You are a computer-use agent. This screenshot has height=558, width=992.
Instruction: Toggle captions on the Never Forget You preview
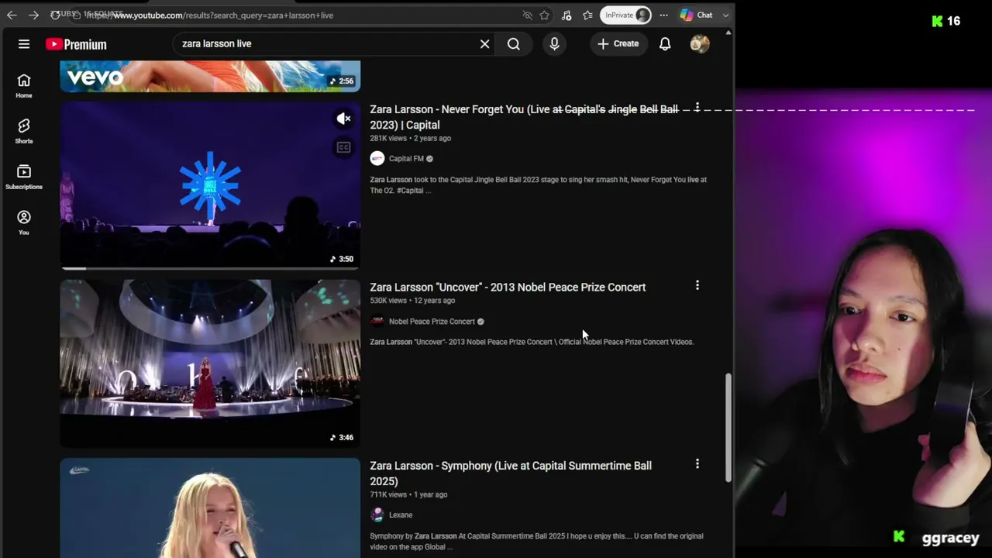(343, 147)
